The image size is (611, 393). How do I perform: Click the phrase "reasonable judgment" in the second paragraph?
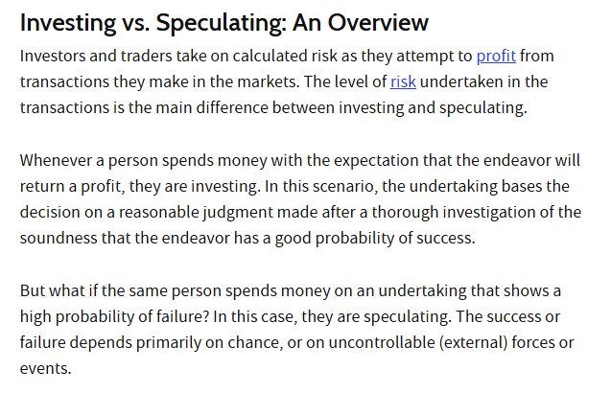tap(196, 213)
